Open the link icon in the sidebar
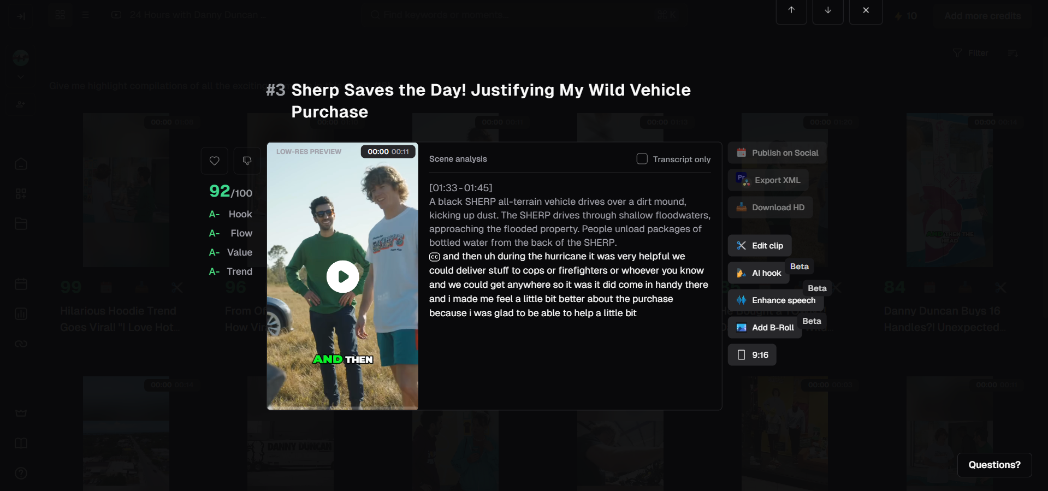 pos(21,344)
